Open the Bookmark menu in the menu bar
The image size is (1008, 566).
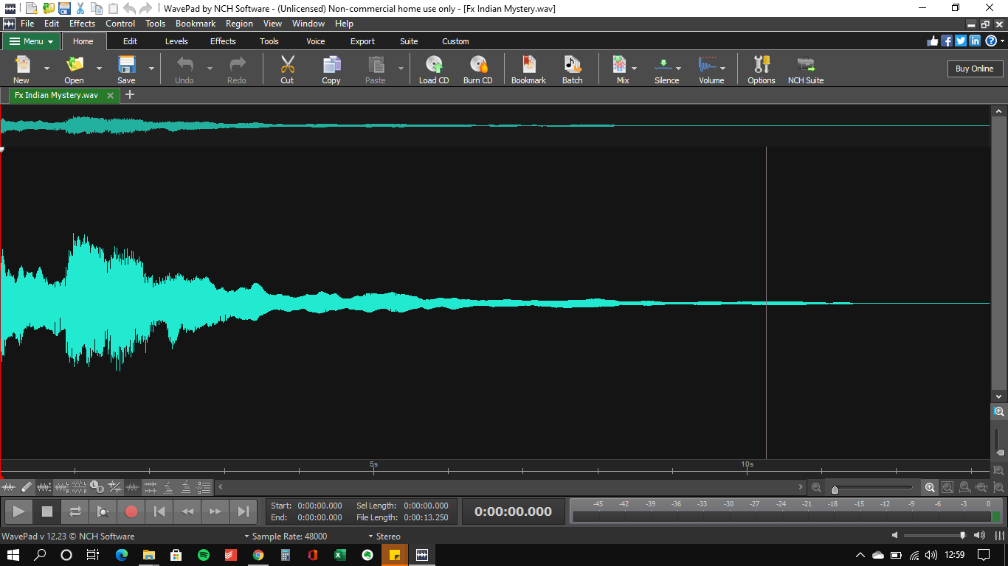click(x=196, y=24)
